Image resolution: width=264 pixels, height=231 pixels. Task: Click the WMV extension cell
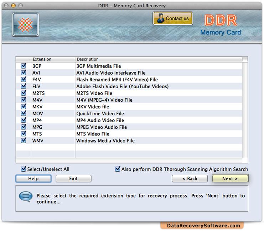[53, 141]
